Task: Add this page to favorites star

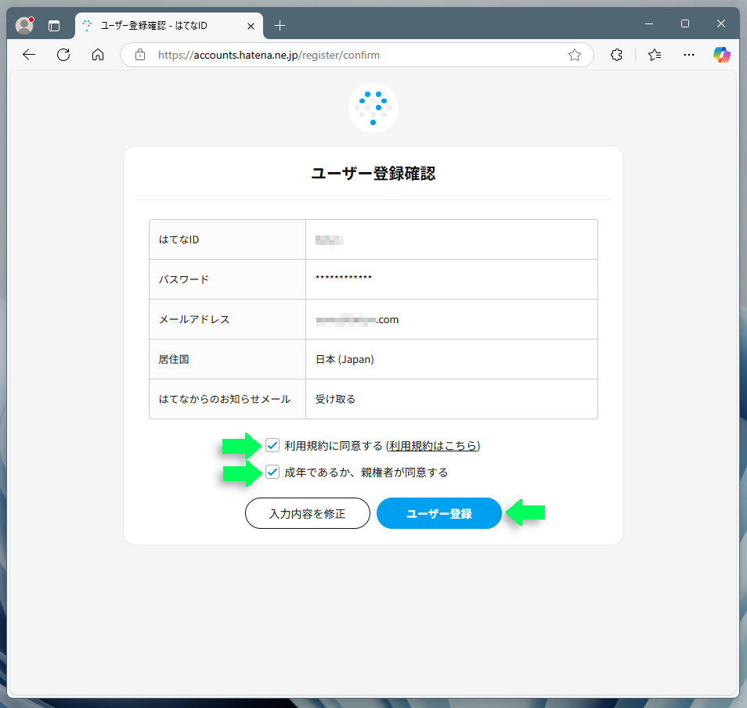Action: coord(575,55)
